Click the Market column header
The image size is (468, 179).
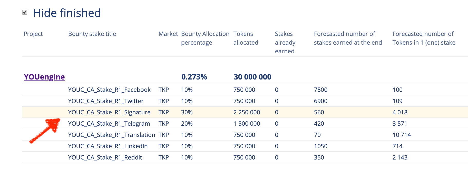(168, 34)
